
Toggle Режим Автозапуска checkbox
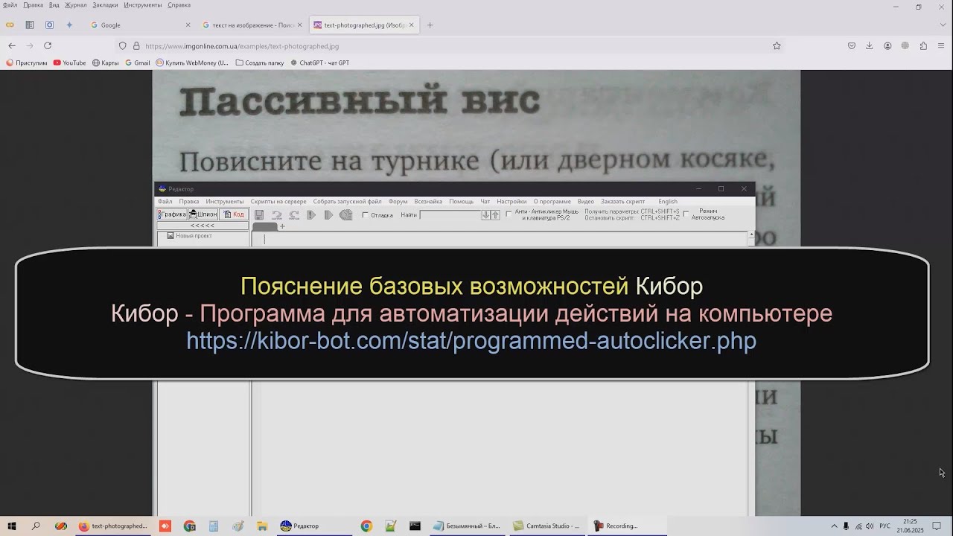pos(686,214)
